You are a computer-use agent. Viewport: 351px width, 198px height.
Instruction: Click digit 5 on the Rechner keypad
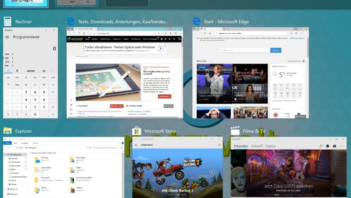click(x=35, y=100)
